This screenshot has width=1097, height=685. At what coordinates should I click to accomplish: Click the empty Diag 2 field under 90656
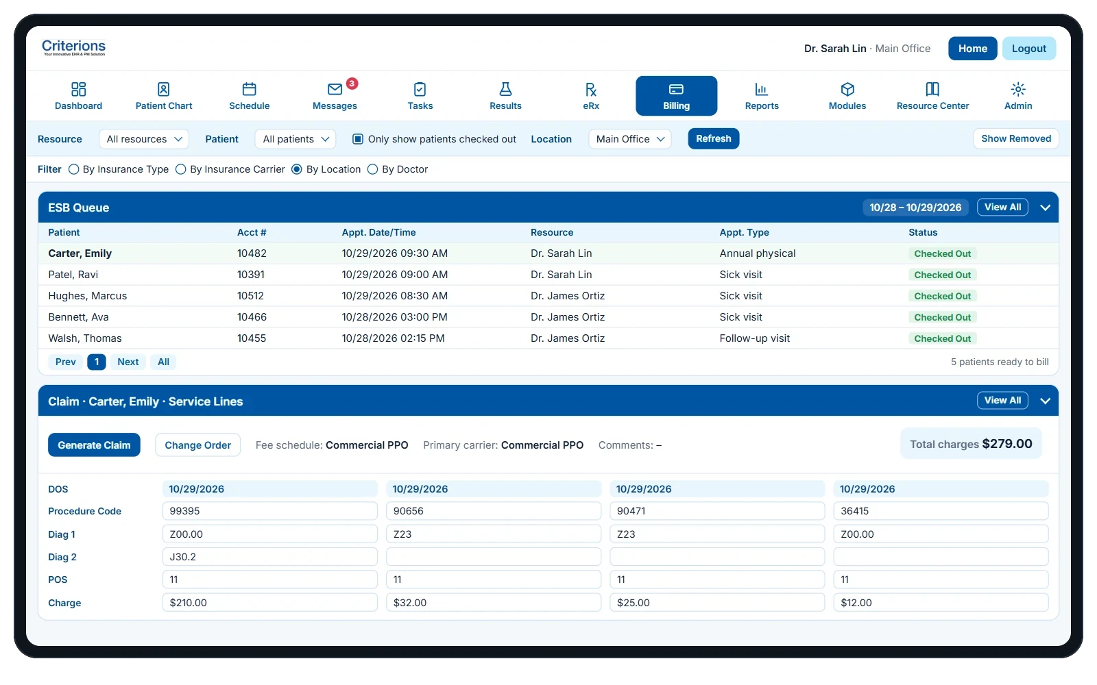[x=494, y=557]
